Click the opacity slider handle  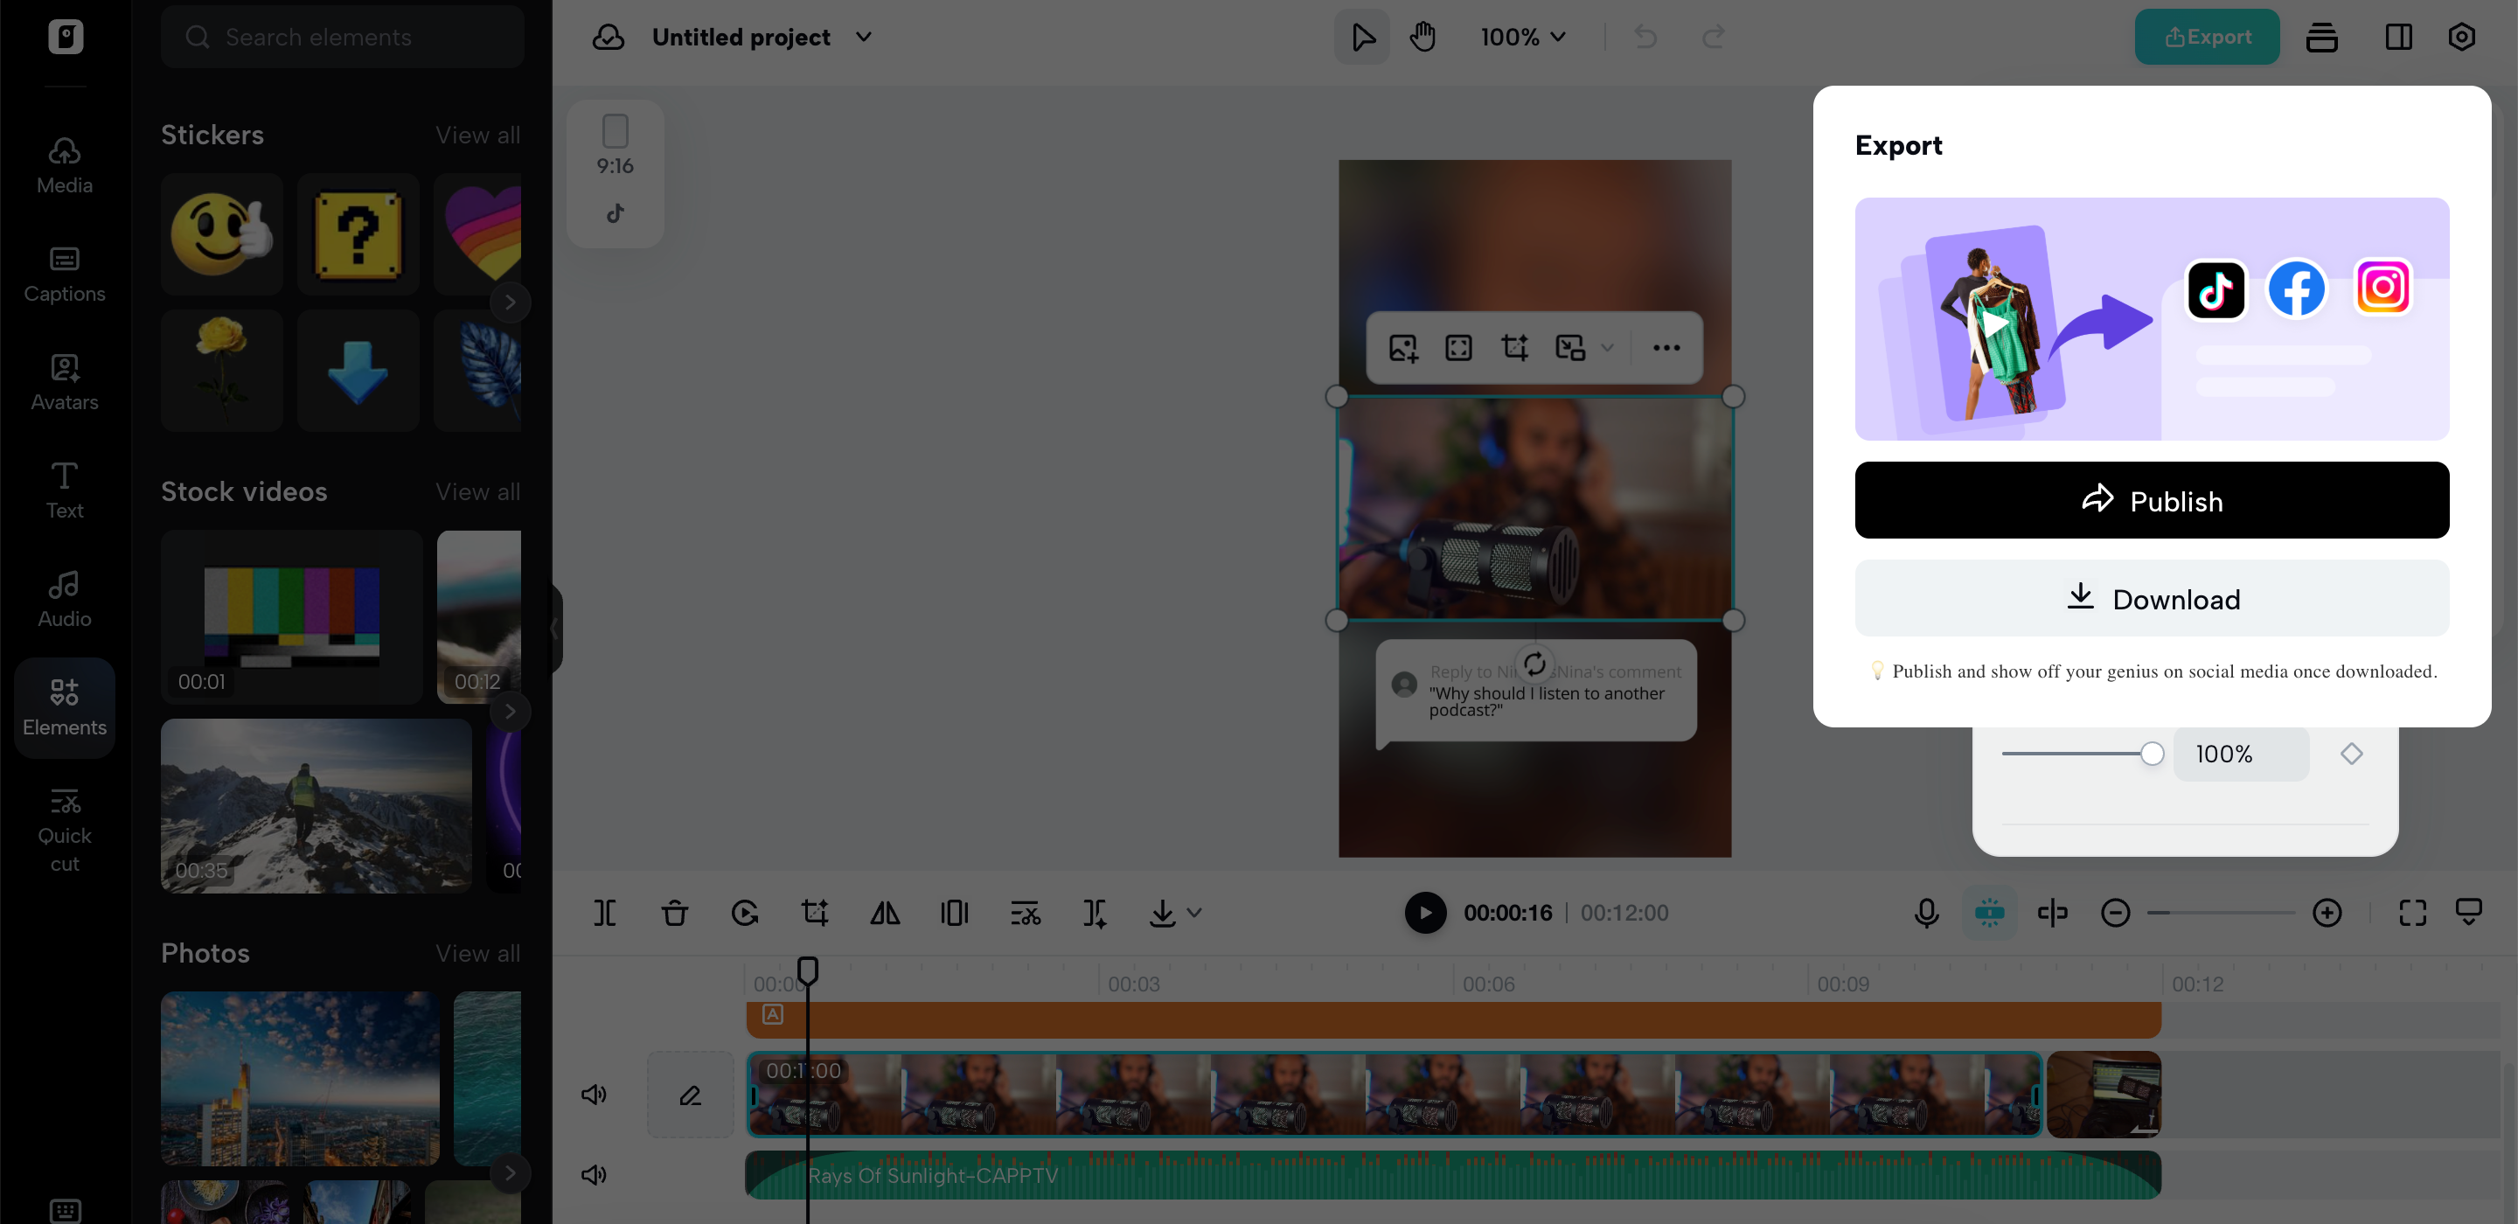tap(2152, 754)
